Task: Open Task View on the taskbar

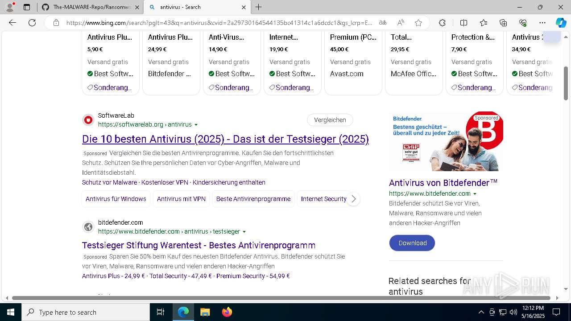Action: point(161,312)
